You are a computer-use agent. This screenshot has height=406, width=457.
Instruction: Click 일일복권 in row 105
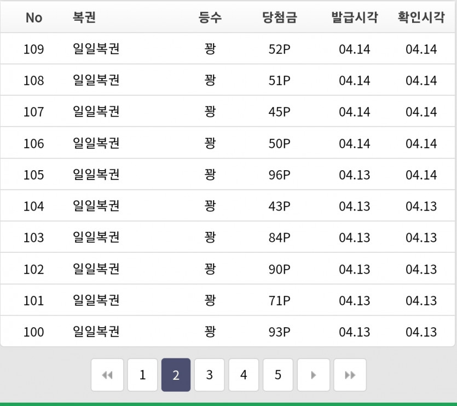click(96, 175)
